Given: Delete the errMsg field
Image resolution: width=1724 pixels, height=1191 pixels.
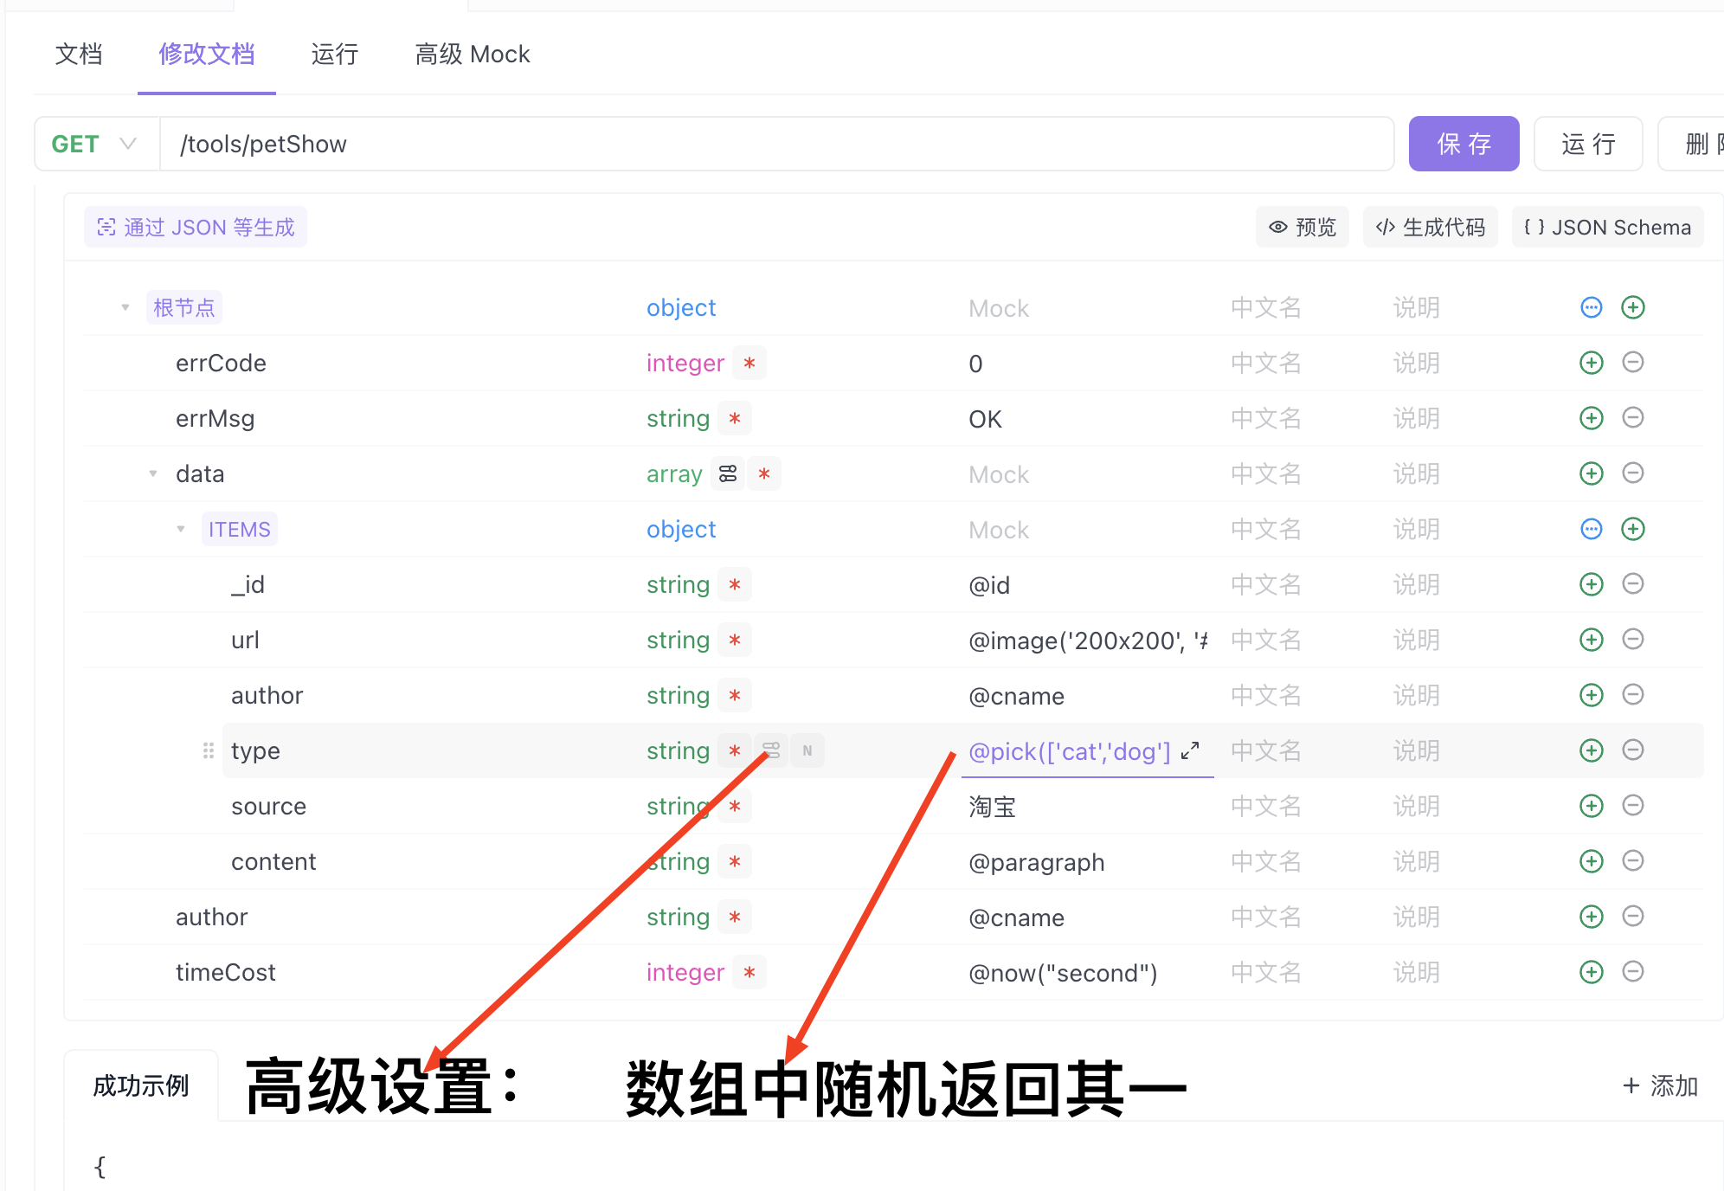Looking at the screenshot, I should (x=1632, y=418).
